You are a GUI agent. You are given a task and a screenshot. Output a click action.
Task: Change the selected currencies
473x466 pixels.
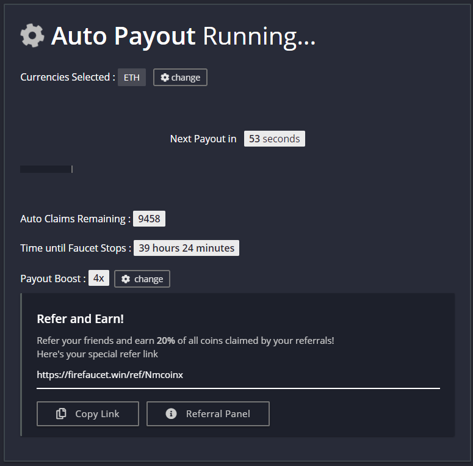[x=180, y=78]
